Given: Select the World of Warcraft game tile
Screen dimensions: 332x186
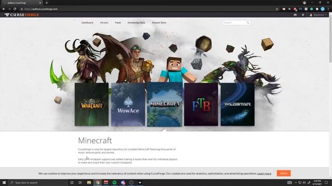Looking at the screenshot, I should point(91,104).
